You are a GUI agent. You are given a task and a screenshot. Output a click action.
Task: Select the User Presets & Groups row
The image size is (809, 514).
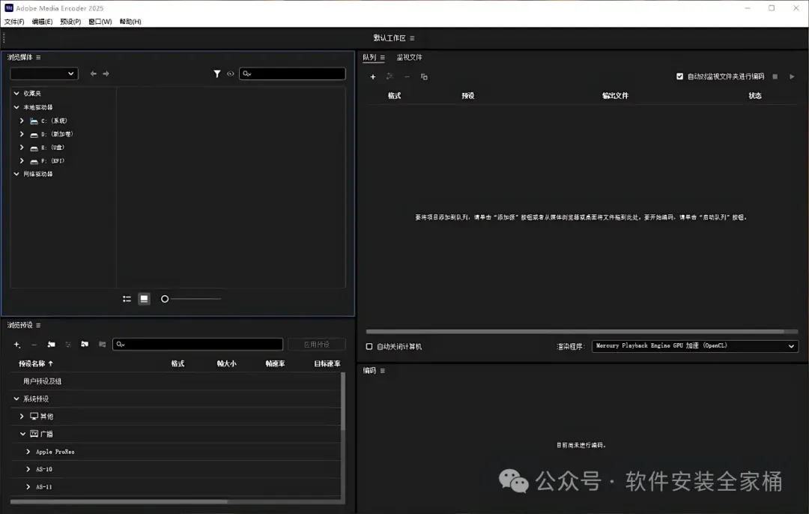click(175, 381)
